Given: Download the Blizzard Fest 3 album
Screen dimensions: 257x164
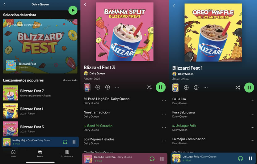Looking at the screenshot, I should [x=107, y=87].
